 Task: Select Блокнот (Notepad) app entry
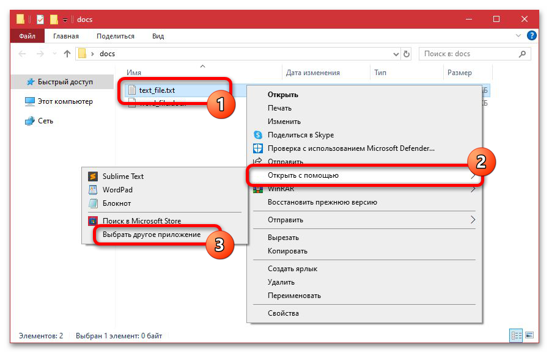tap(116, 203)
